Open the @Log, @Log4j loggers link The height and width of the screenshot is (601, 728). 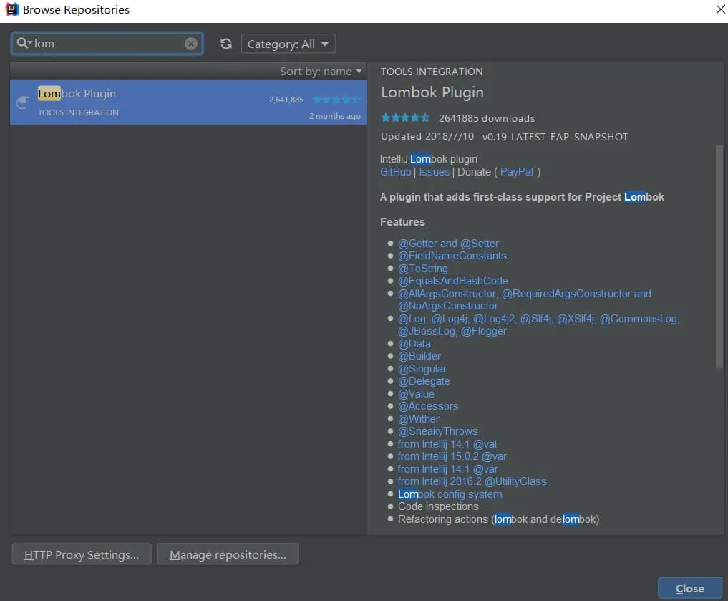pyautogui.click(x=538, y=324)
